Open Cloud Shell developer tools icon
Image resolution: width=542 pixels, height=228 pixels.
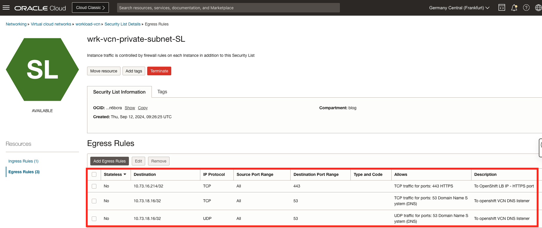[x=502, y=8]
